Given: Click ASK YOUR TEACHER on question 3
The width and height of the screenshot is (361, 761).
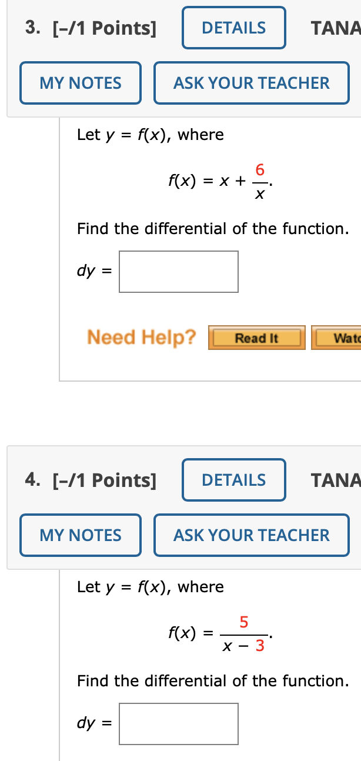Looking at the screenshot, I should [251, 82].
